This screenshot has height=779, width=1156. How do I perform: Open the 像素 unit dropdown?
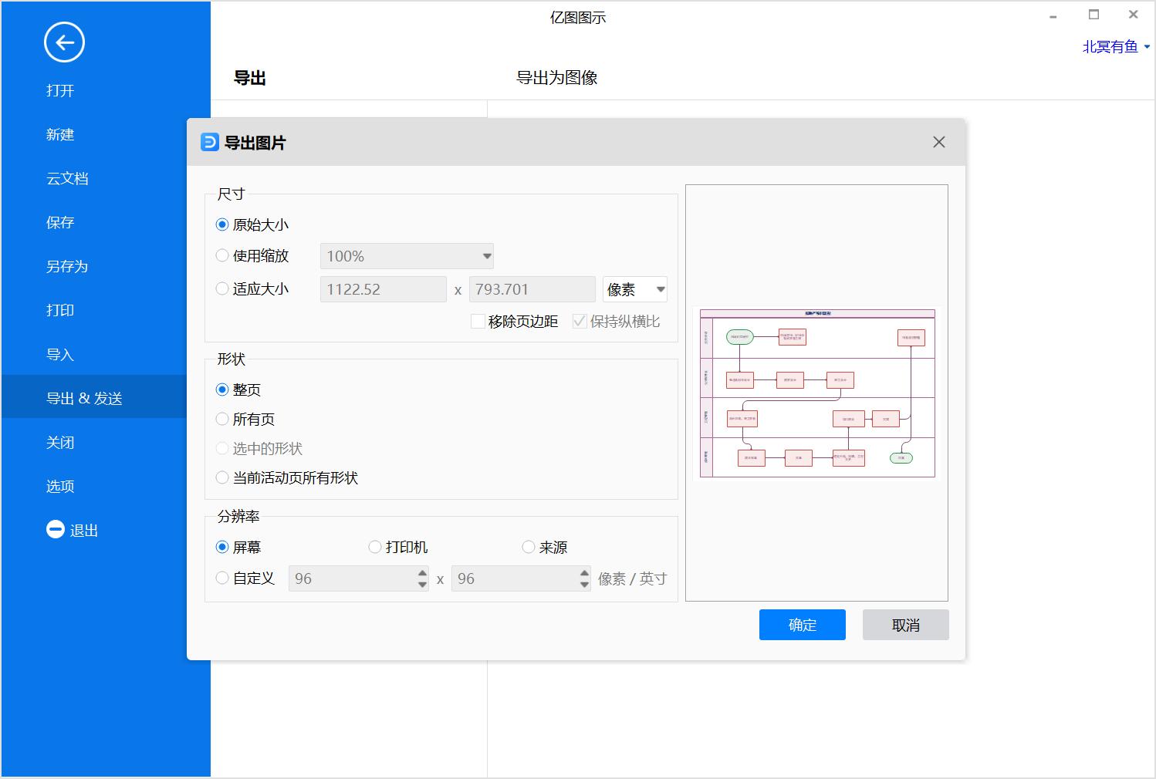[x=634, y=288]
